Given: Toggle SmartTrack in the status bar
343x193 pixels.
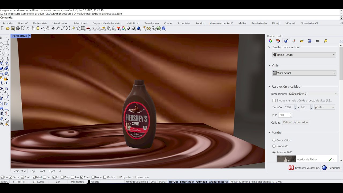Looking at the screenshot, I should pos(187,182).
